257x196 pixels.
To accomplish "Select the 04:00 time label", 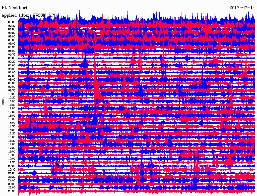I will point(12,51).
